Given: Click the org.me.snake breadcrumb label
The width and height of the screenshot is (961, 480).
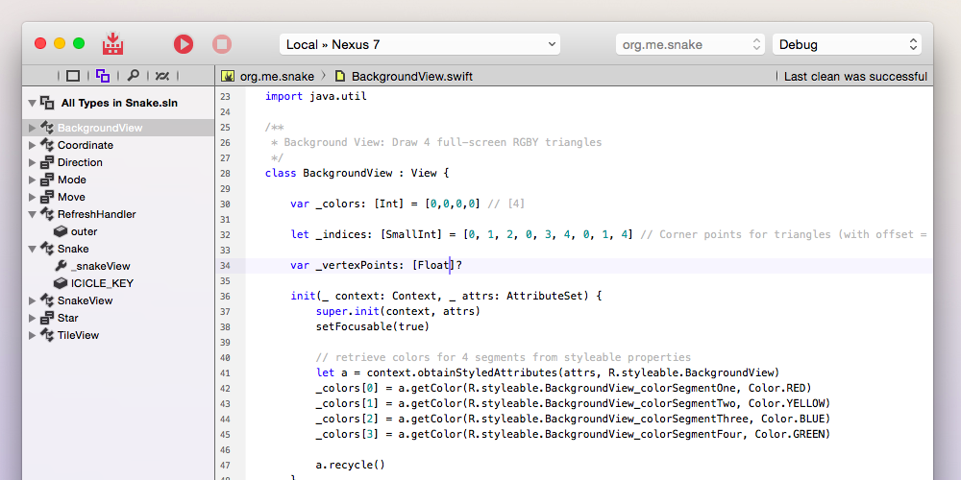Looking at the screenshot, I should (278, 76).
